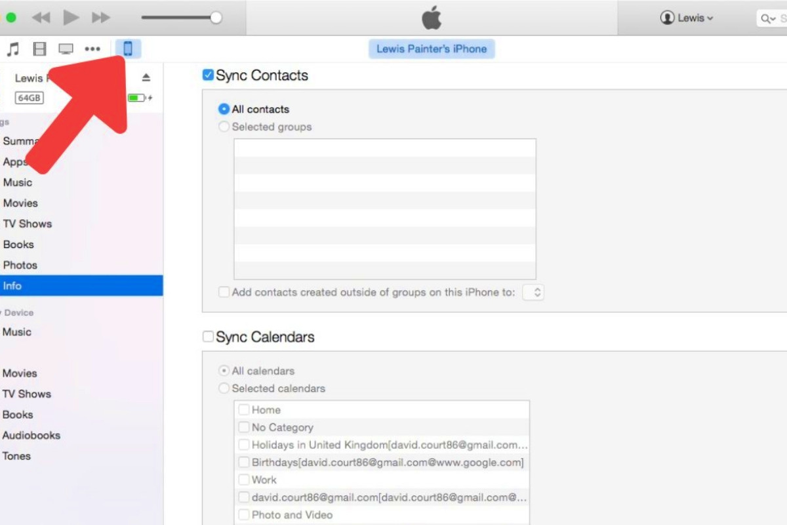The image size is (787, 525).
Task: Check the No Category calendar checkbox
Action: click(x=244, y=427)
